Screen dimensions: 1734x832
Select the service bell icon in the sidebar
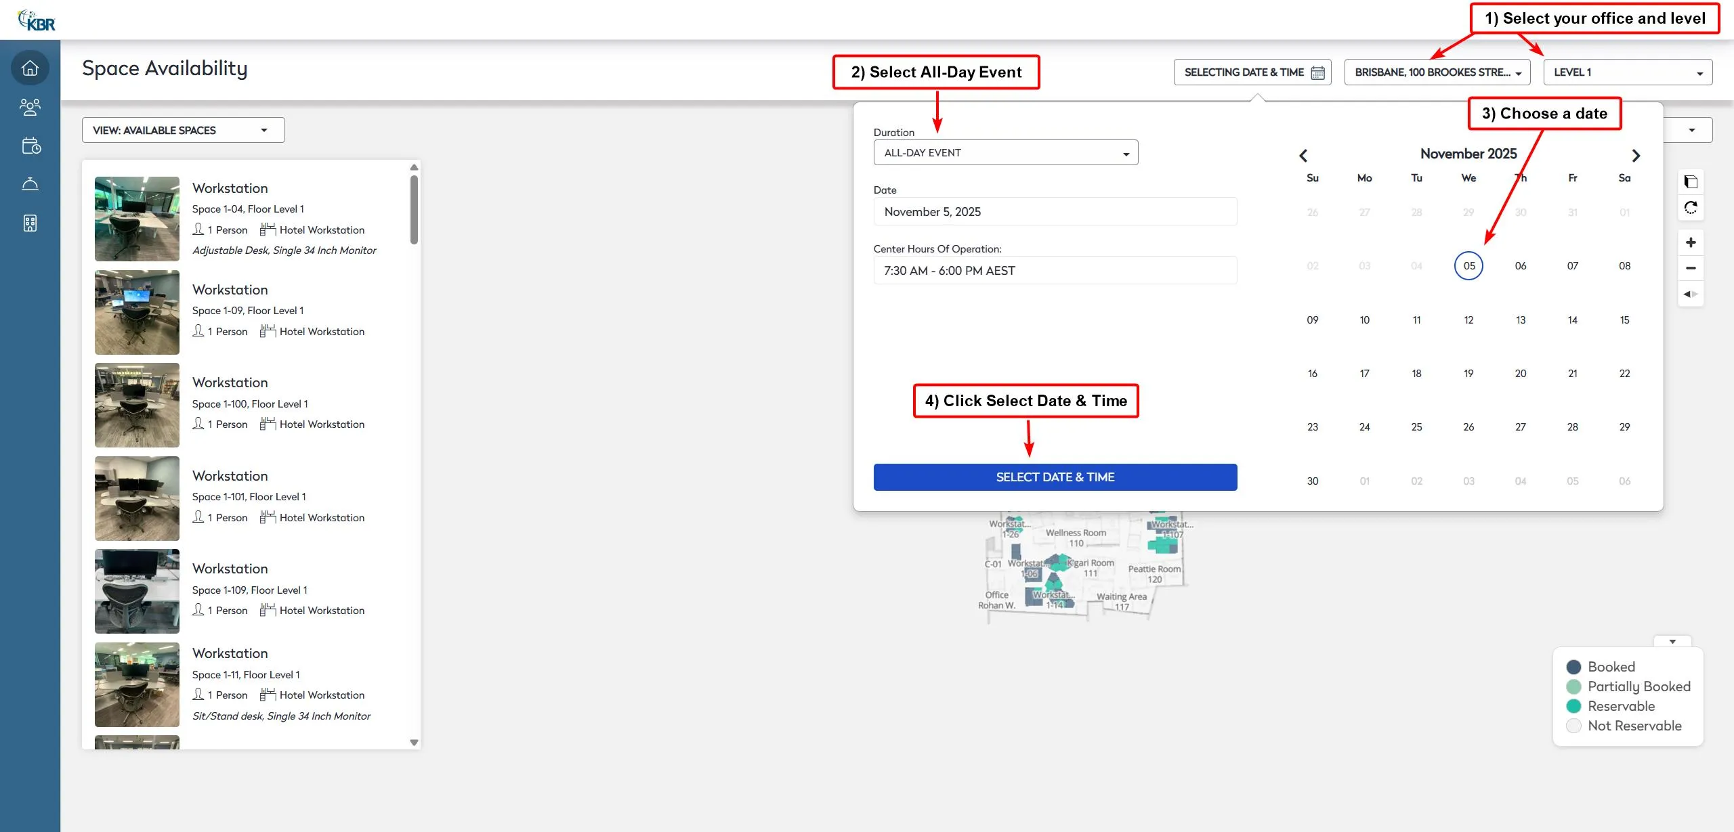[30, 183]
